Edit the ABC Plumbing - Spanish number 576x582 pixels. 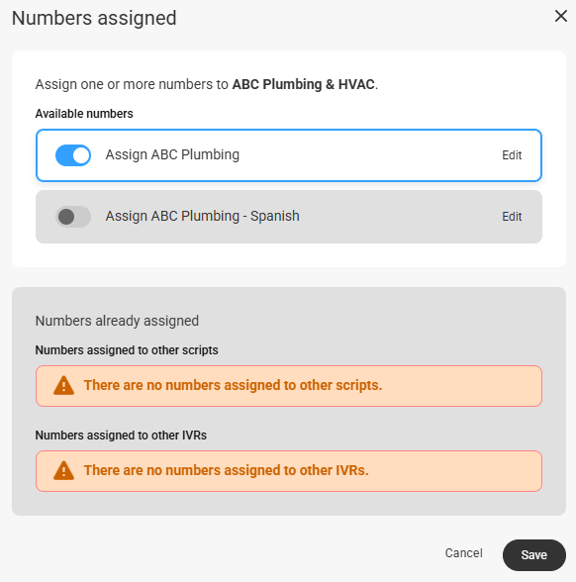pyautogui.click(x=512, y=217)
